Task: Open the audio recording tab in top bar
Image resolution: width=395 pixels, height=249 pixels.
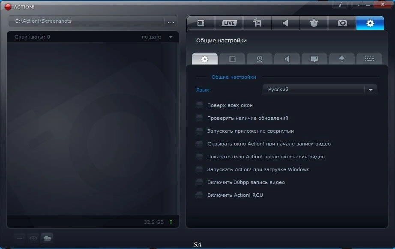Action: [285, 23]
